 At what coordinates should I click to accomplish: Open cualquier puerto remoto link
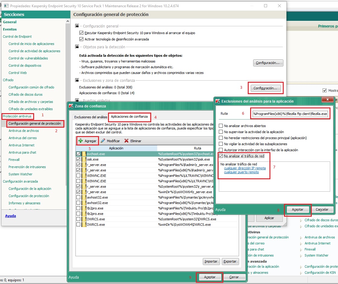(241, 172)
